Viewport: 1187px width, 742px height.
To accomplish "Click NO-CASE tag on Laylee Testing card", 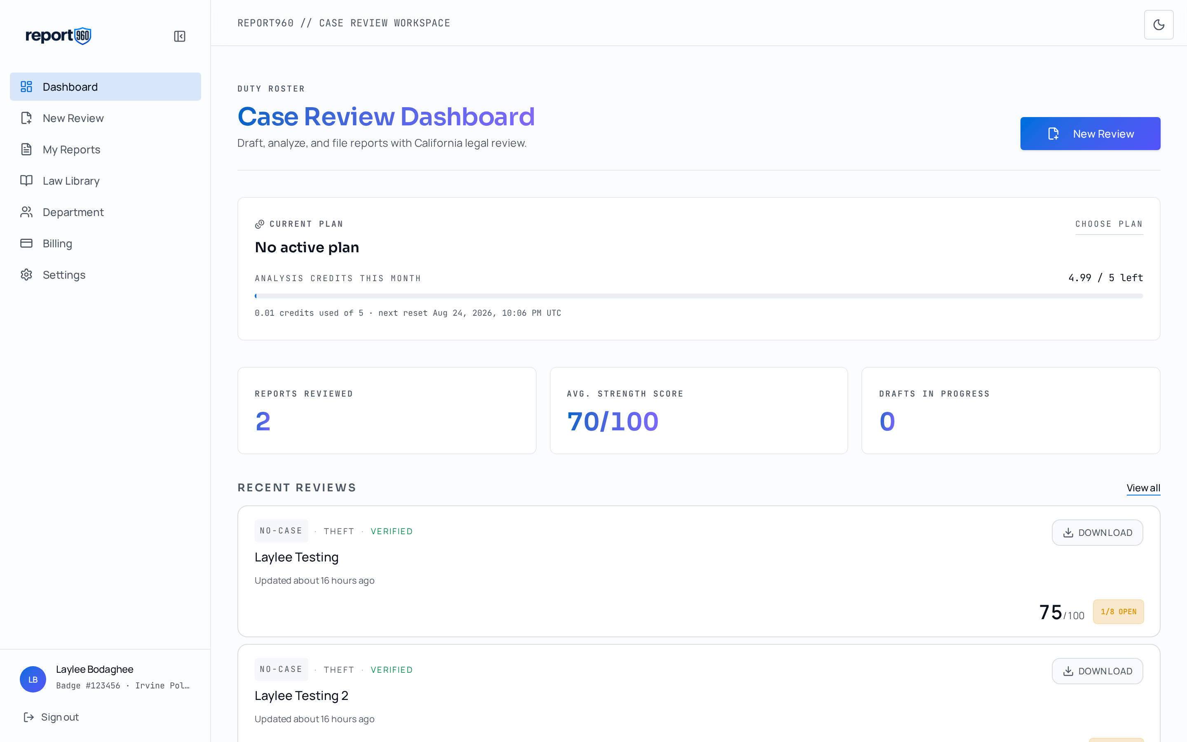I will [281, 531].
